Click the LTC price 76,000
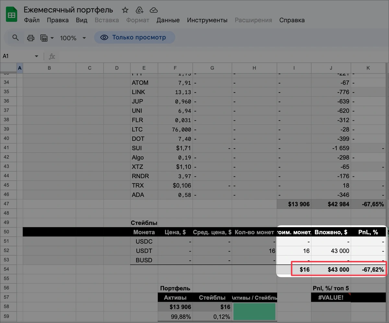This screenshot has height=323, width=389. point(175,129)
